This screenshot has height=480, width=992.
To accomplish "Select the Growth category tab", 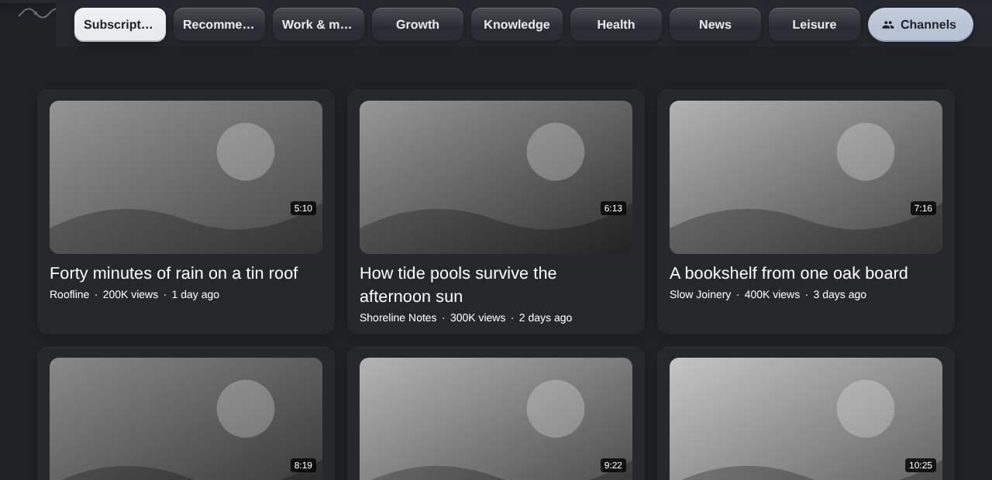I will (x=418, y=25).
